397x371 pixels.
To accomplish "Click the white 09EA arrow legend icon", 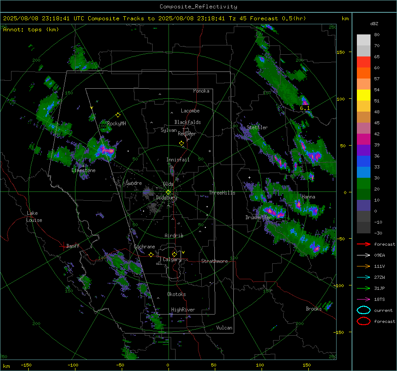I will pyautogui.click(x=363, y=255).
